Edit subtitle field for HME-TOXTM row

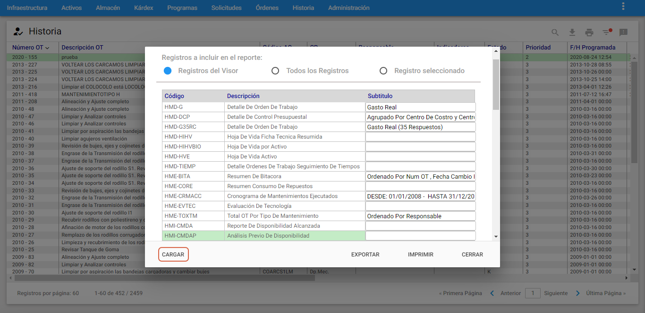(x=420, y=216)
